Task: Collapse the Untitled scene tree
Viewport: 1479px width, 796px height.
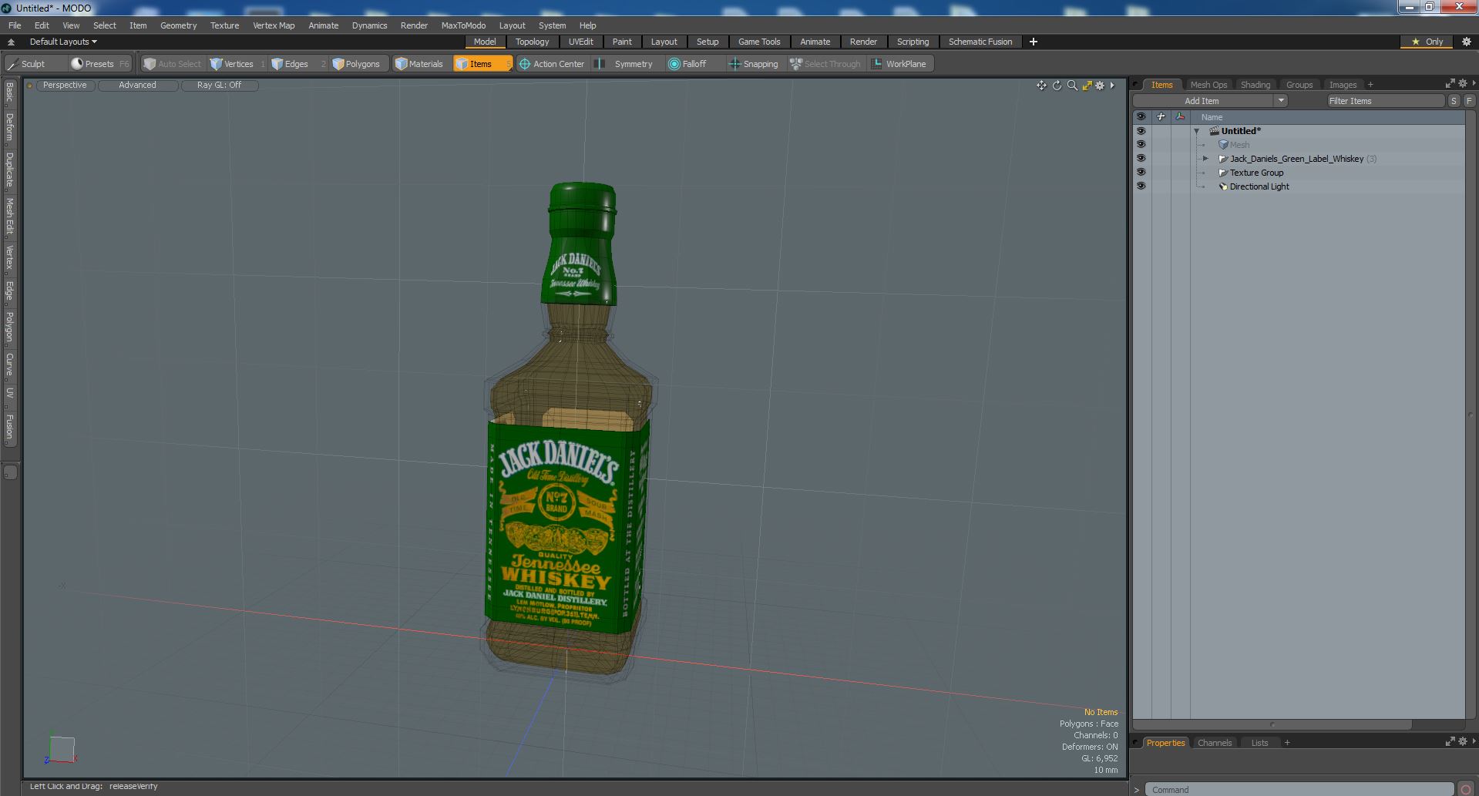Action: [1197, 132]
